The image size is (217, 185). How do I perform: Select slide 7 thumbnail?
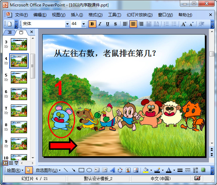pos(19,111)
